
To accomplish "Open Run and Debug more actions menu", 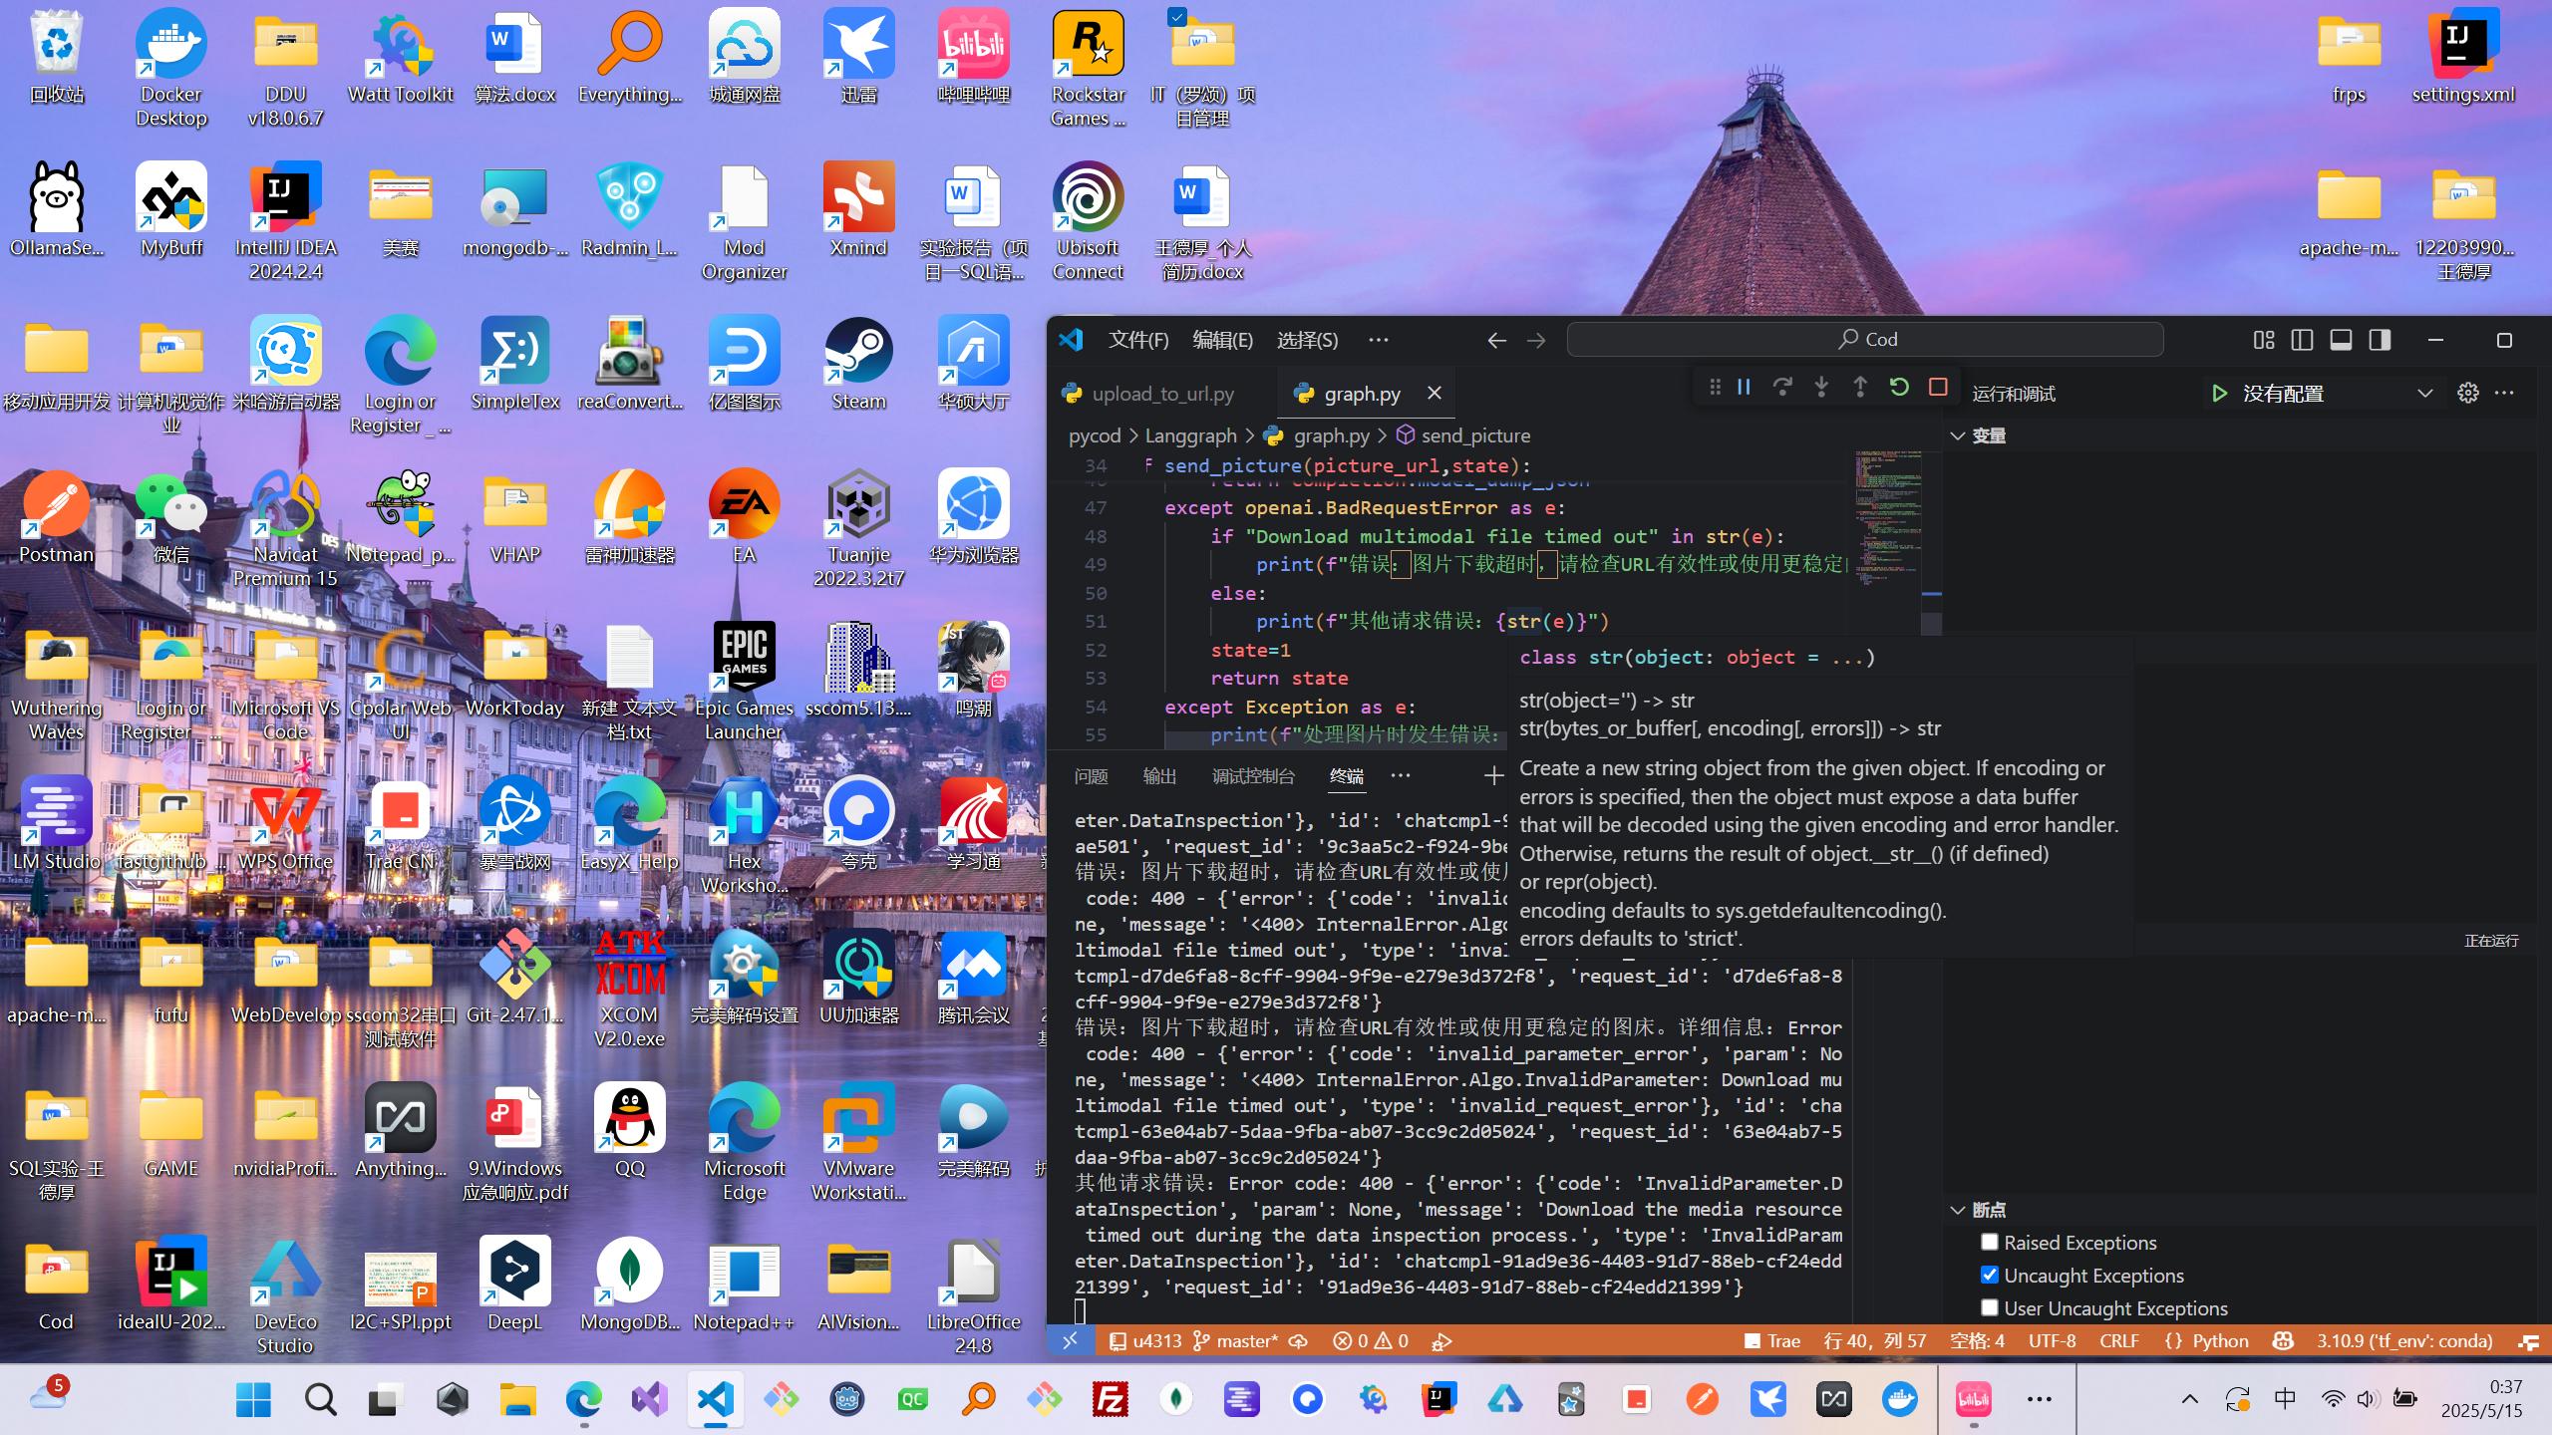I will [x=2504, y=394].
